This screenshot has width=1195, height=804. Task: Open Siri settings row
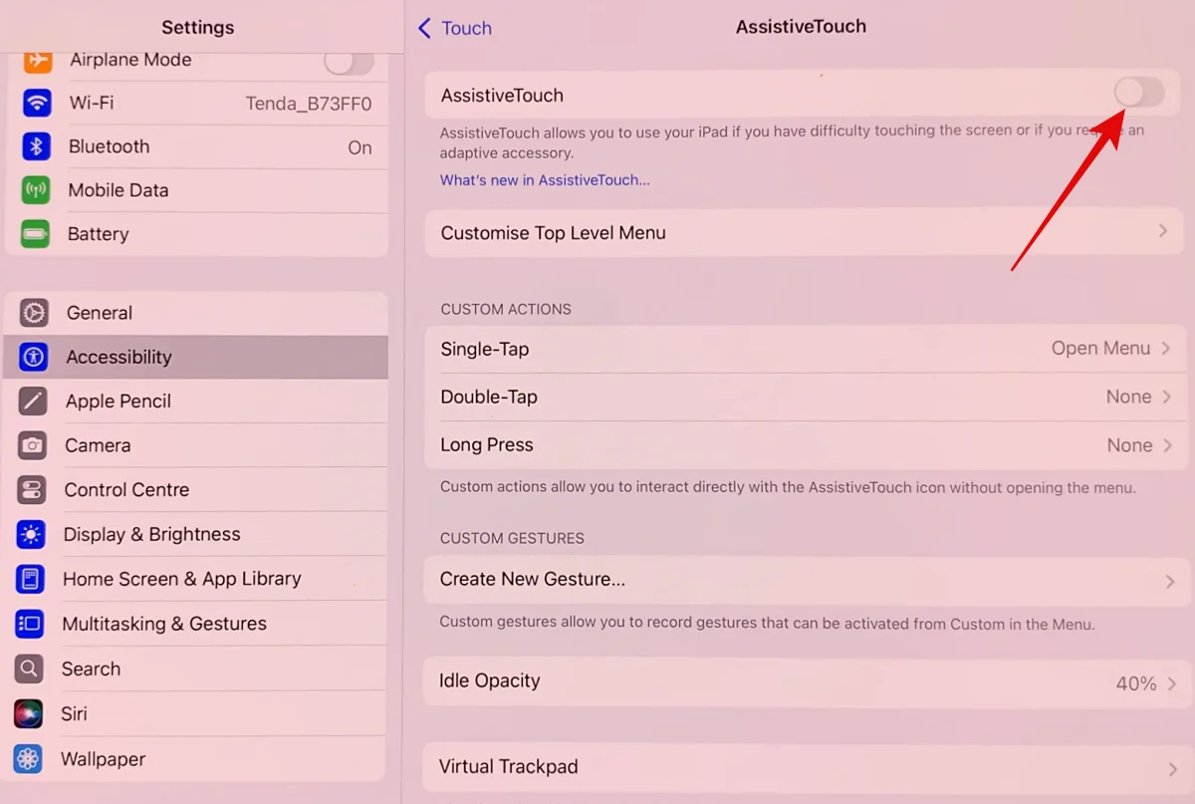194,714
